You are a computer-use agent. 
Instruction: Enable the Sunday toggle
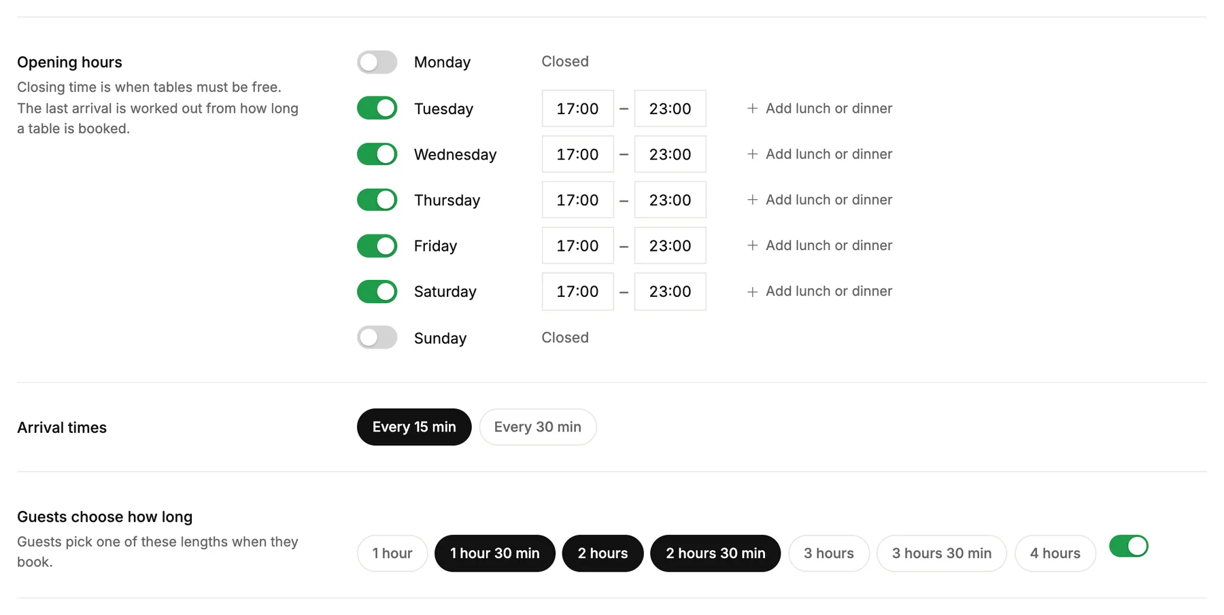pos(377,338)
